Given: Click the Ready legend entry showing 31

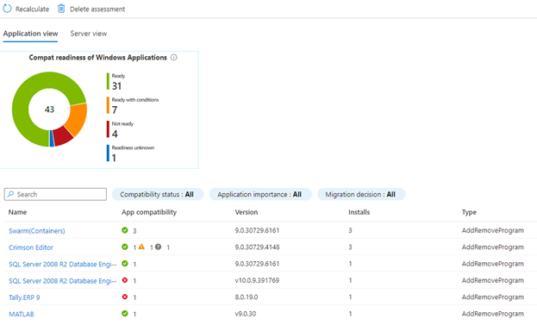Looking at the screenshot, I should pyautogui.click(x=116, y=82).
